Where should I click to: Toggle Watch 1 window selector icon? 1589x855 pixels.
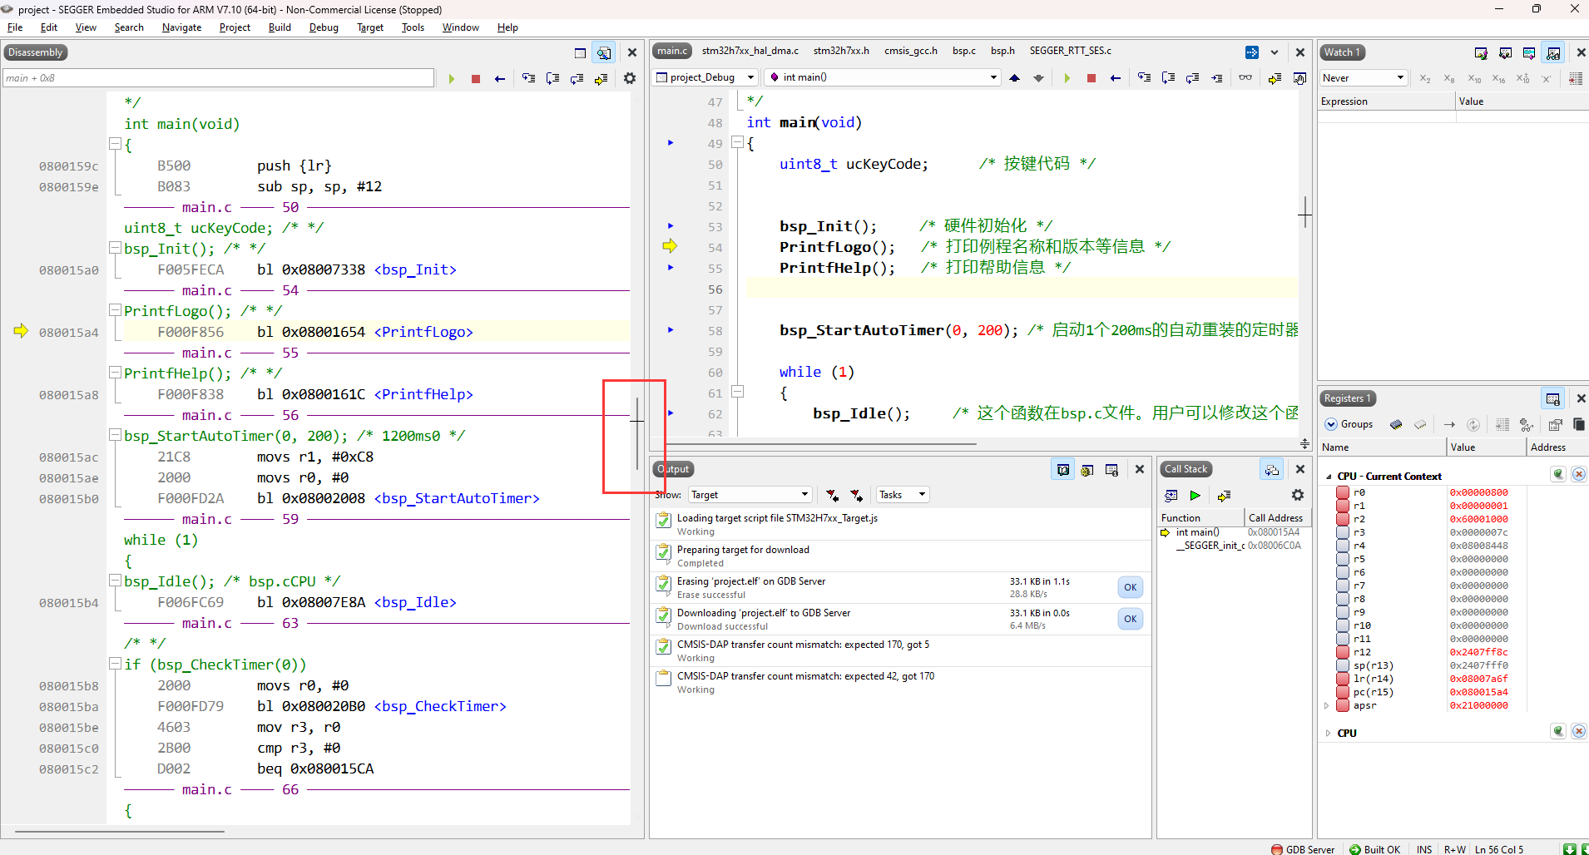(x=1553, y=52)
